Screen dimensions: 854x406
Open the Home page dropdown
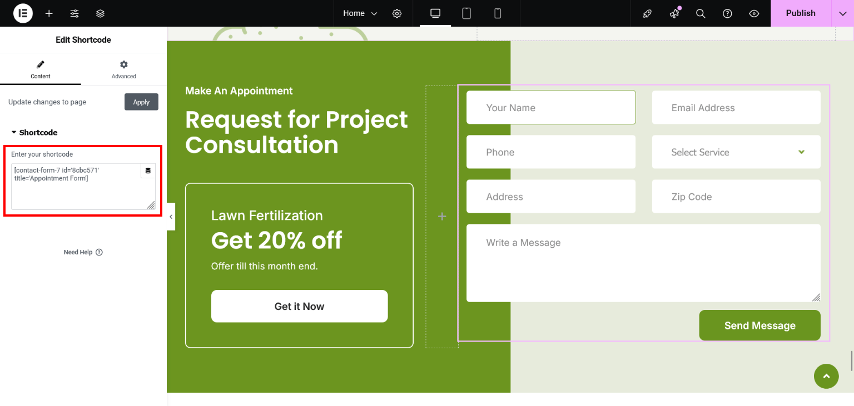click(x=360, y=13)
